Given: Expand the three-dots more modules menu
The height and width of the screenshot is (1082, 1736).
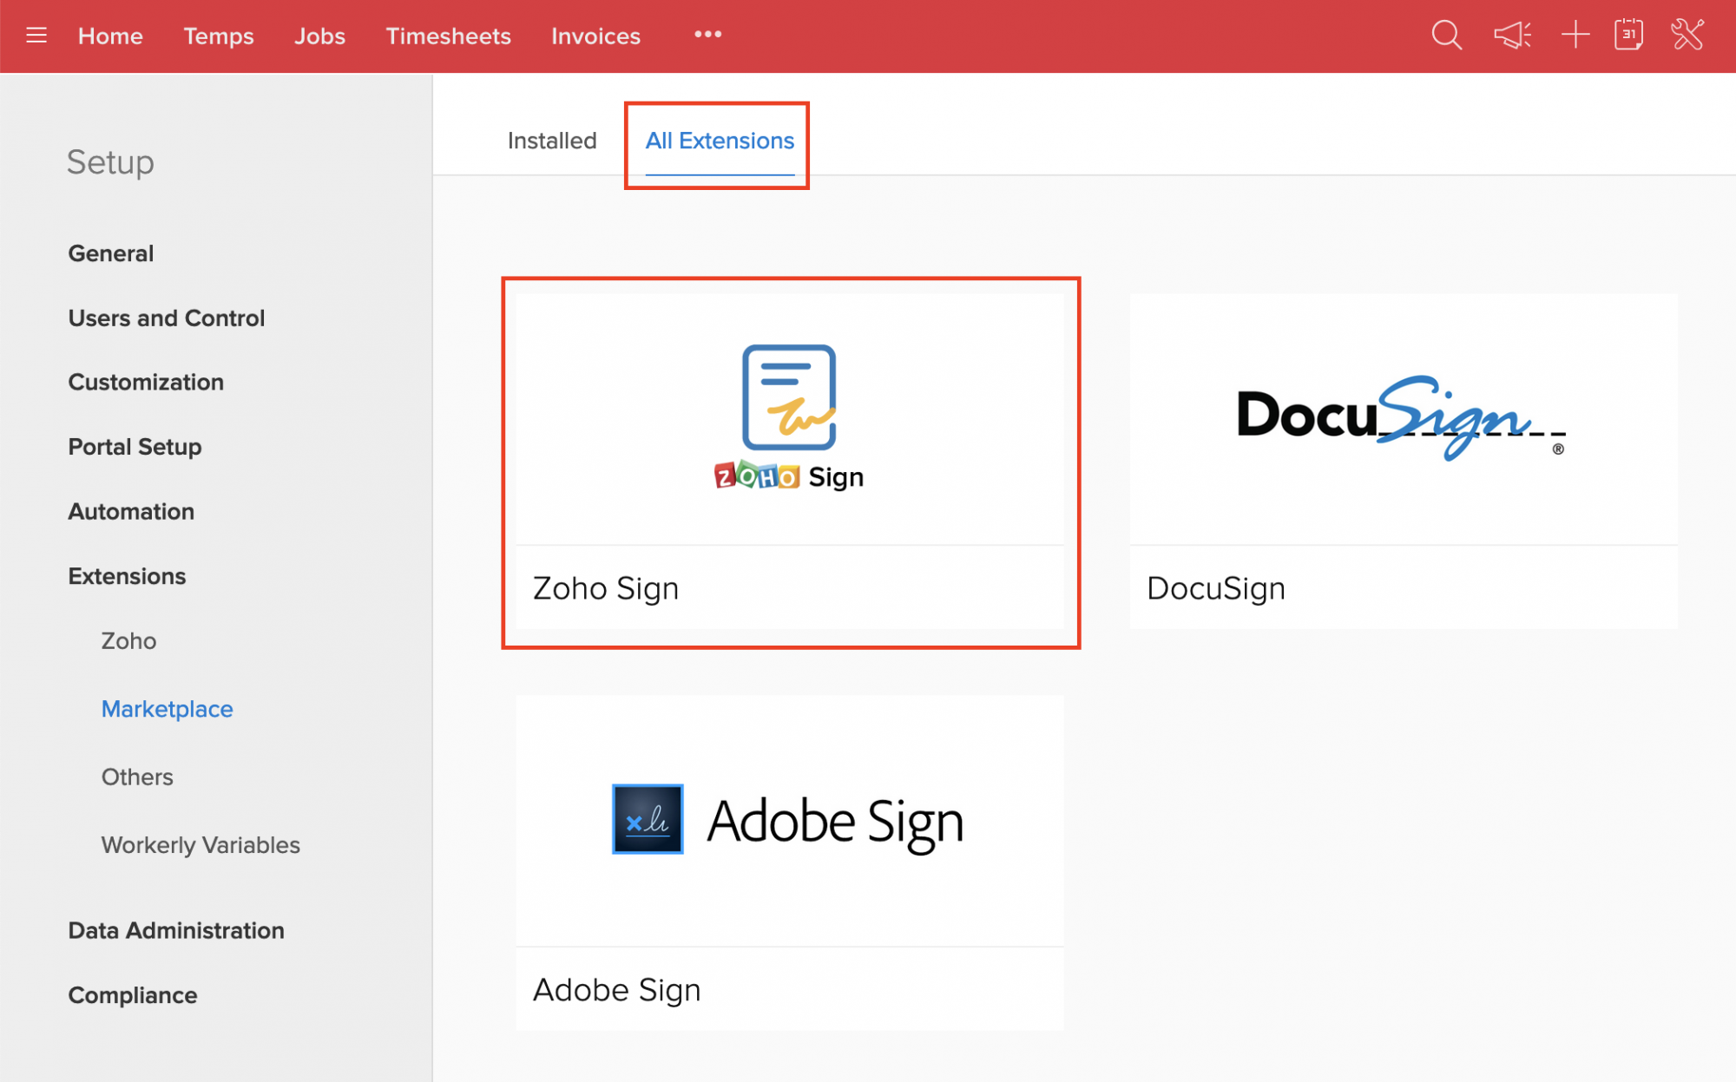Looking at the screenshot, I should click(x=707, y=35).
